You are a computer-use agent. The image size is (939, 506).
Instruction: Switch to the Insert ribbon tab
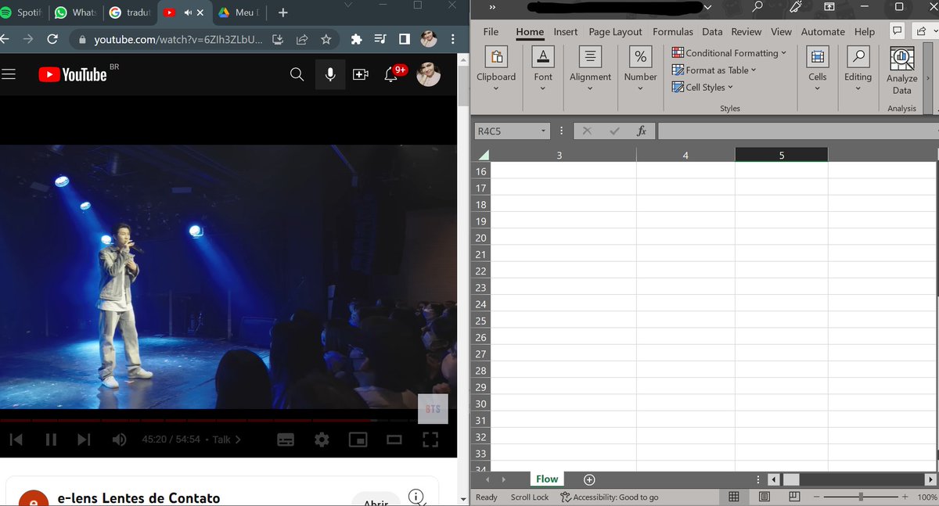tap(565, 31)
